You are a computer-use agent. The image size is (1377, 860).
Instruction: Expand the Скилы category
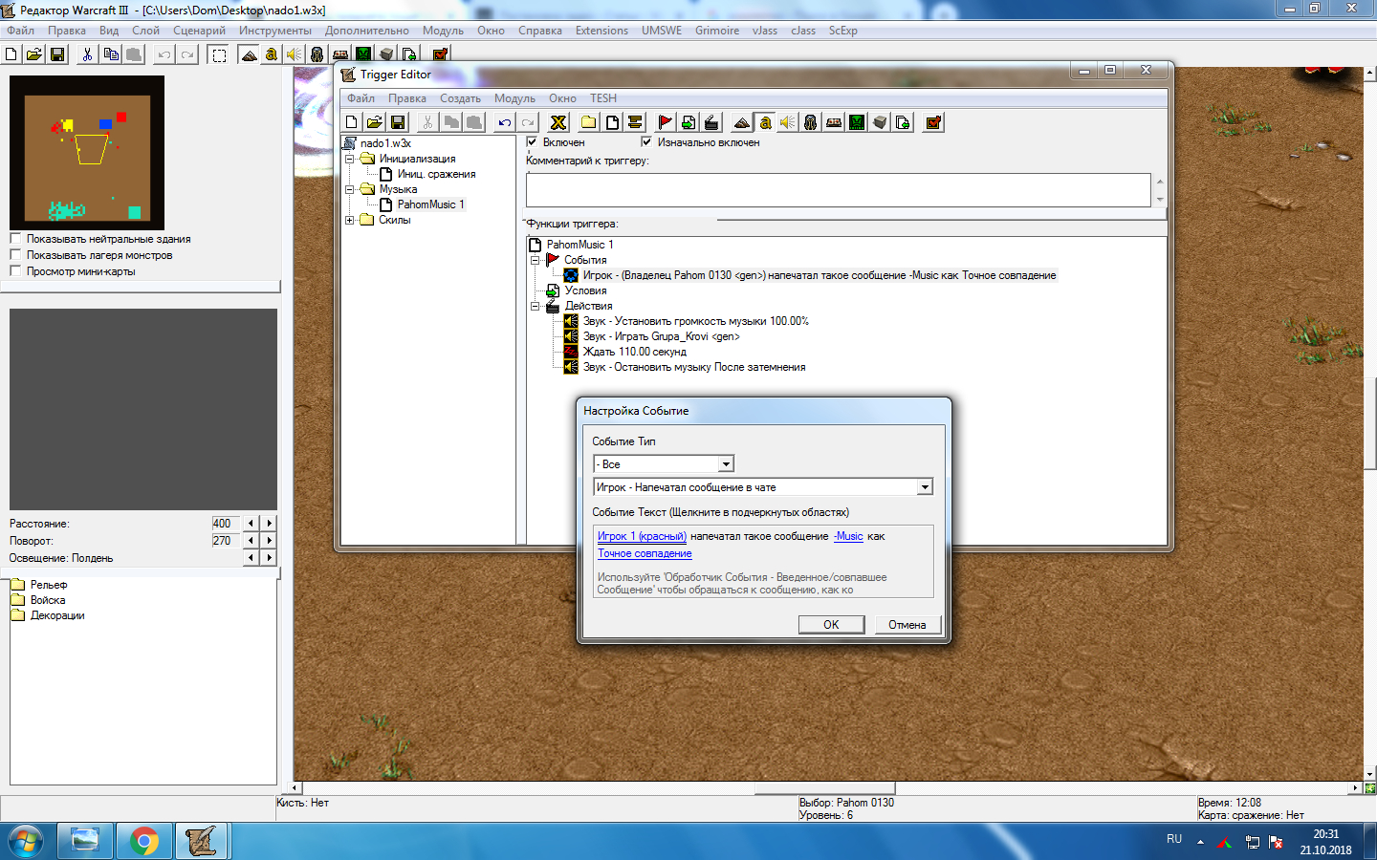[350, 220]
